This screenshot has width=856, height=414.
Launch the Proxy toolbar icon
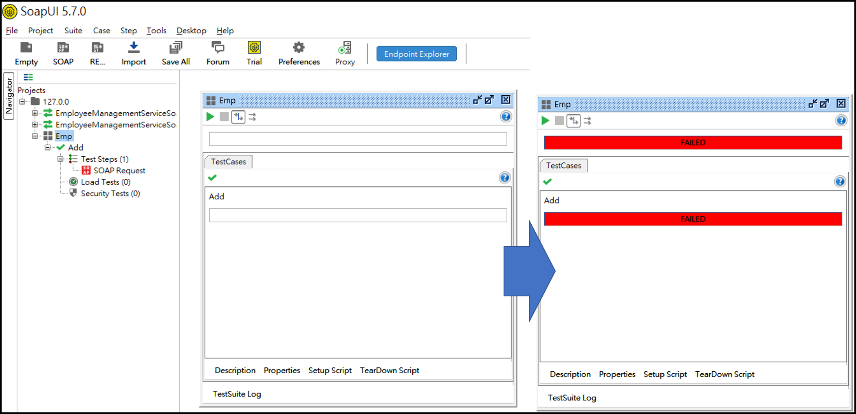345,48
